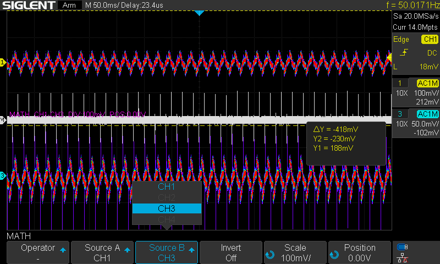
Task: Click the Sa 20.0MSa/s sample rate
Action: [x=416, y=16]
